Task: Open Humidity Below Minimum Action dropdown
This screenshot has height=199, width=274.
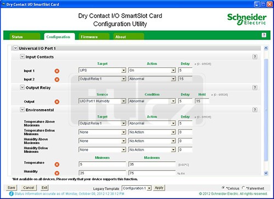Action: [x=152, y=150]
